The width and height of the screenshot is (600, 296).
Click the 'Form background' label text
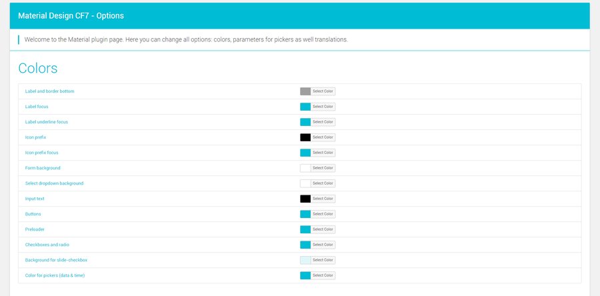tap(43, 168)
